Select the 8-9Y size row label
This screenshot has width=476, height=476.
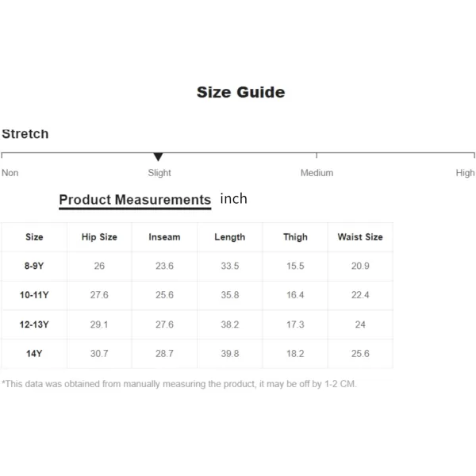34,267
